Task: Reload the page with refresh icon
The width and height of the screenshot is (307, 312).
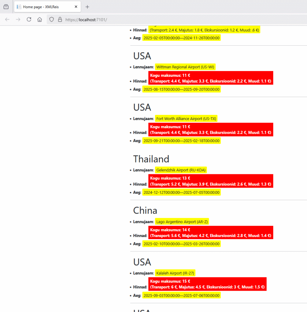Action: 29,19
